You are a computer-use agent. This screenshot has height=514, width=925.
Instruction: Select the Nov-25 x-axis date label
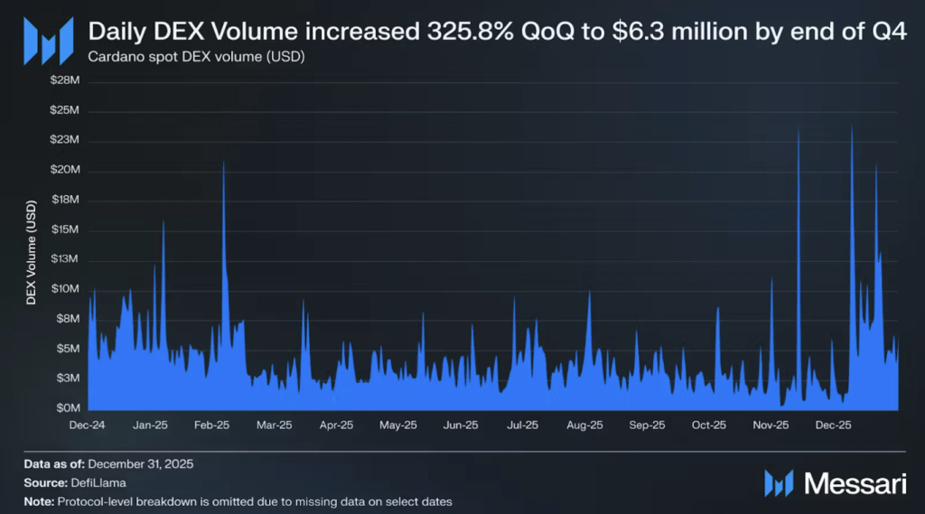[771, 424]
